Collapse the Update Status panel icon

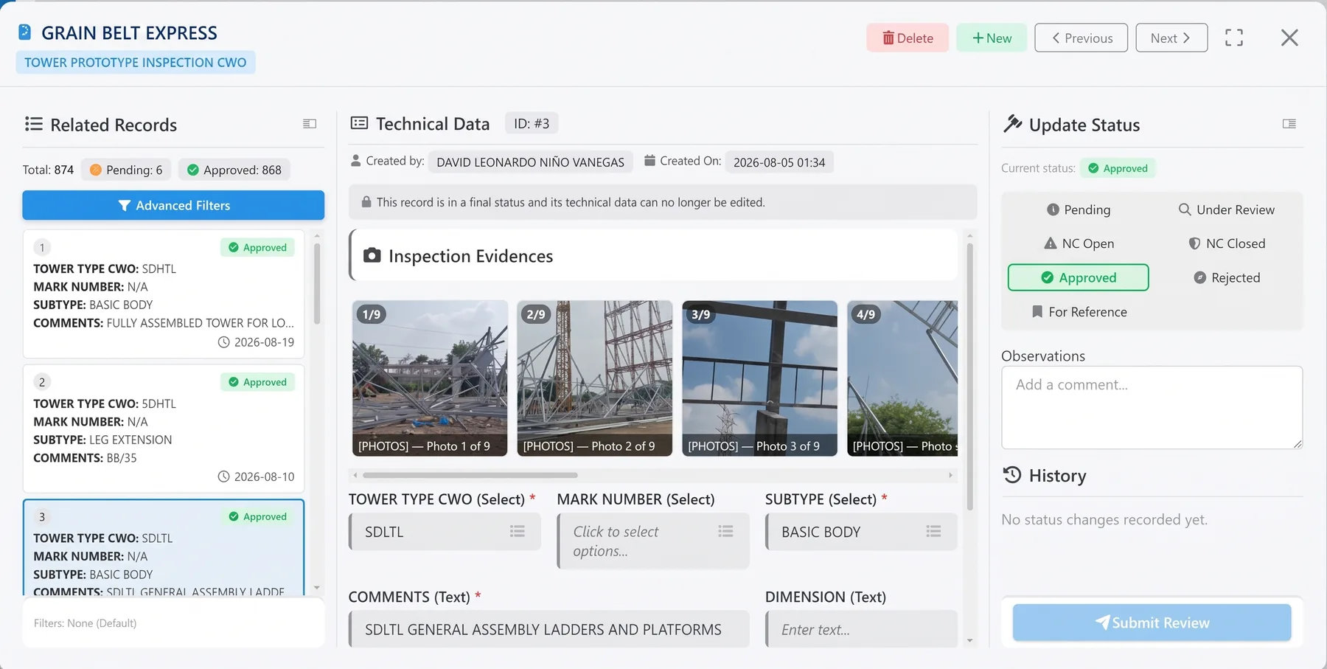tap(1289, 124)
